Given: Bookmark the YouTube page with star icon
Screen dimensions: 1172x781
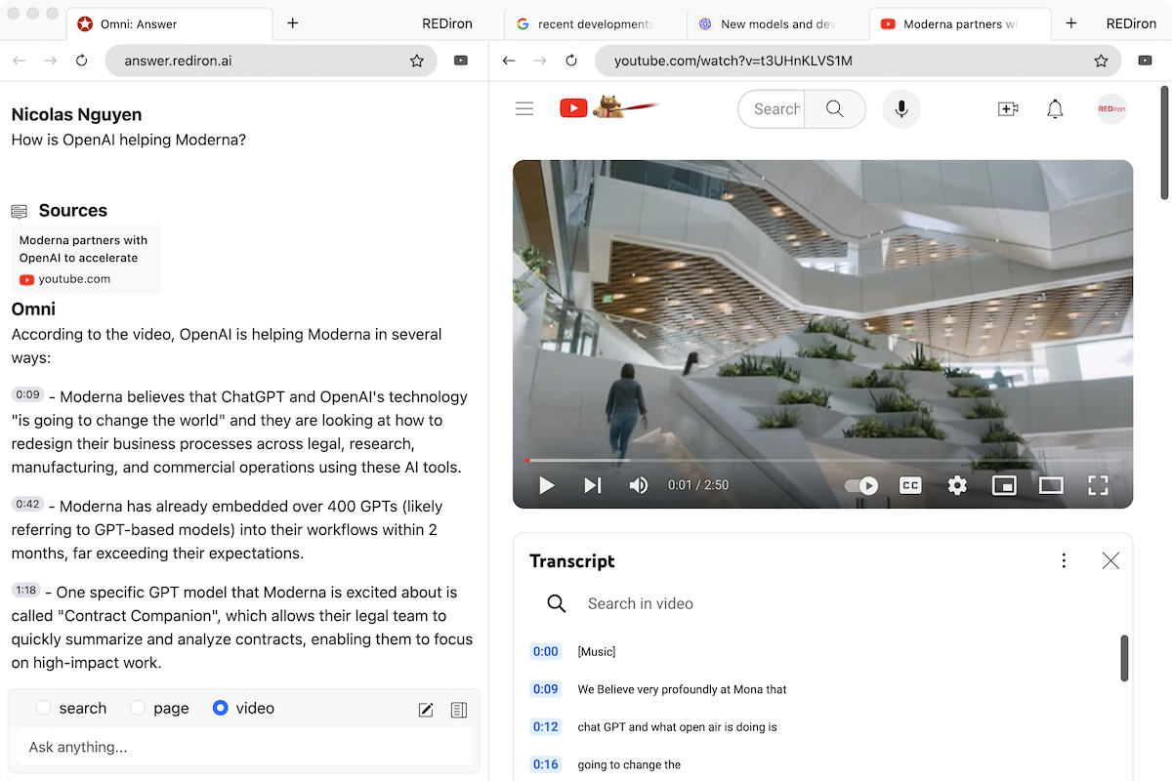Looking at the screenshot, I should coord(1102,61).
